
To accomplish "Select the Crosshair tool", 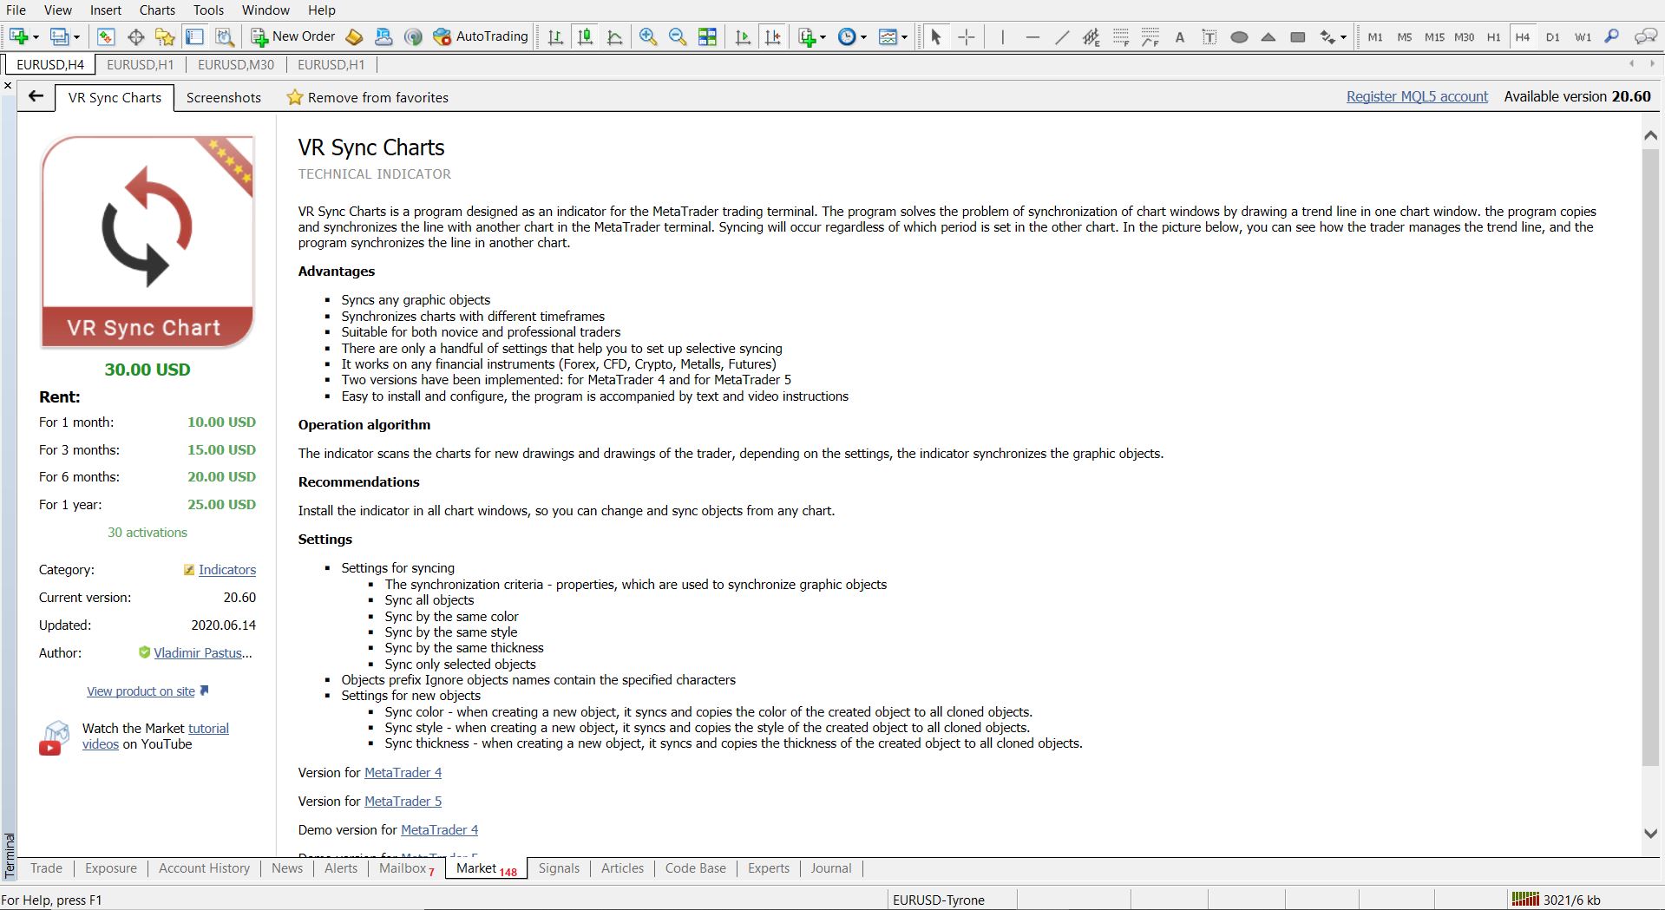I will tap(966, 36).
